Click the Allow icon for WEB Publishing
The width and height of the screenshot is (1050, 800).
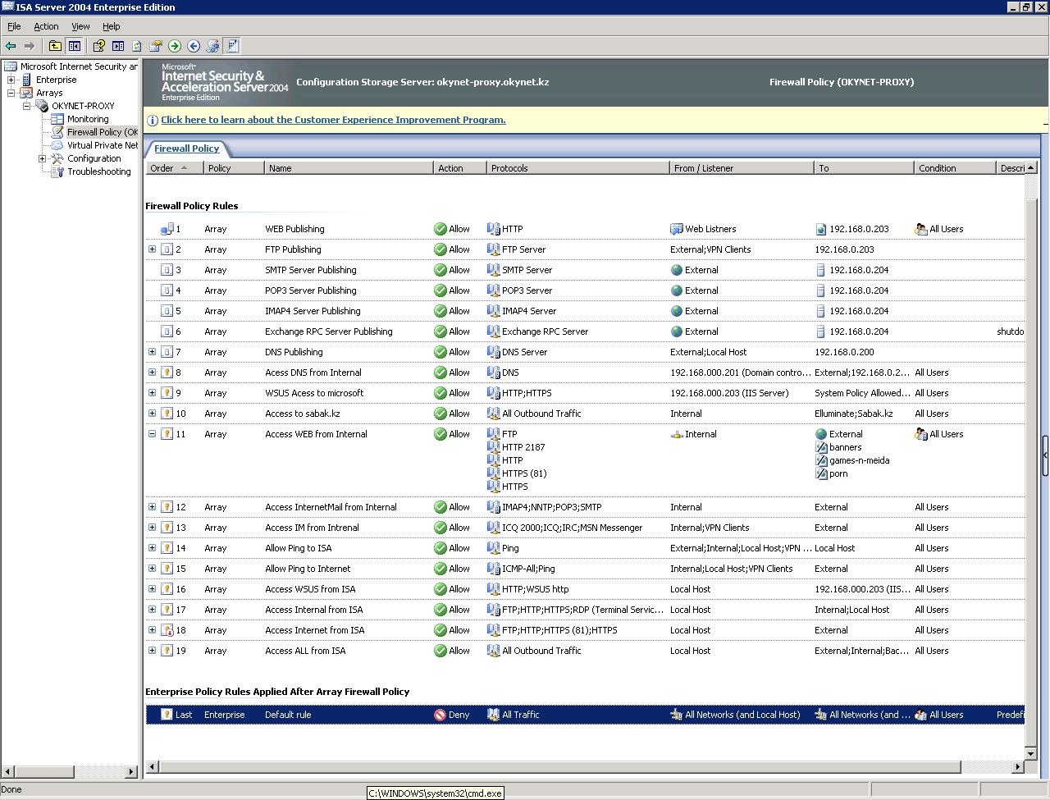pyautogui.click(x=441, y=229)
